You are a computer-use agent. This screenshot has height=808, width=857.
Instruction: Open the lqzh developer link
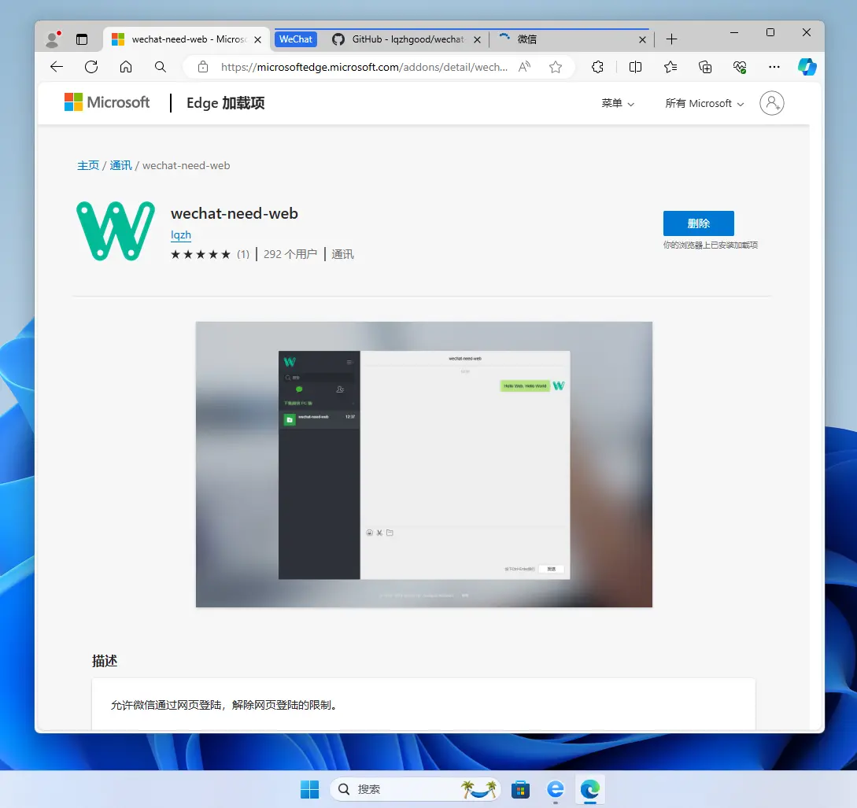181,235
